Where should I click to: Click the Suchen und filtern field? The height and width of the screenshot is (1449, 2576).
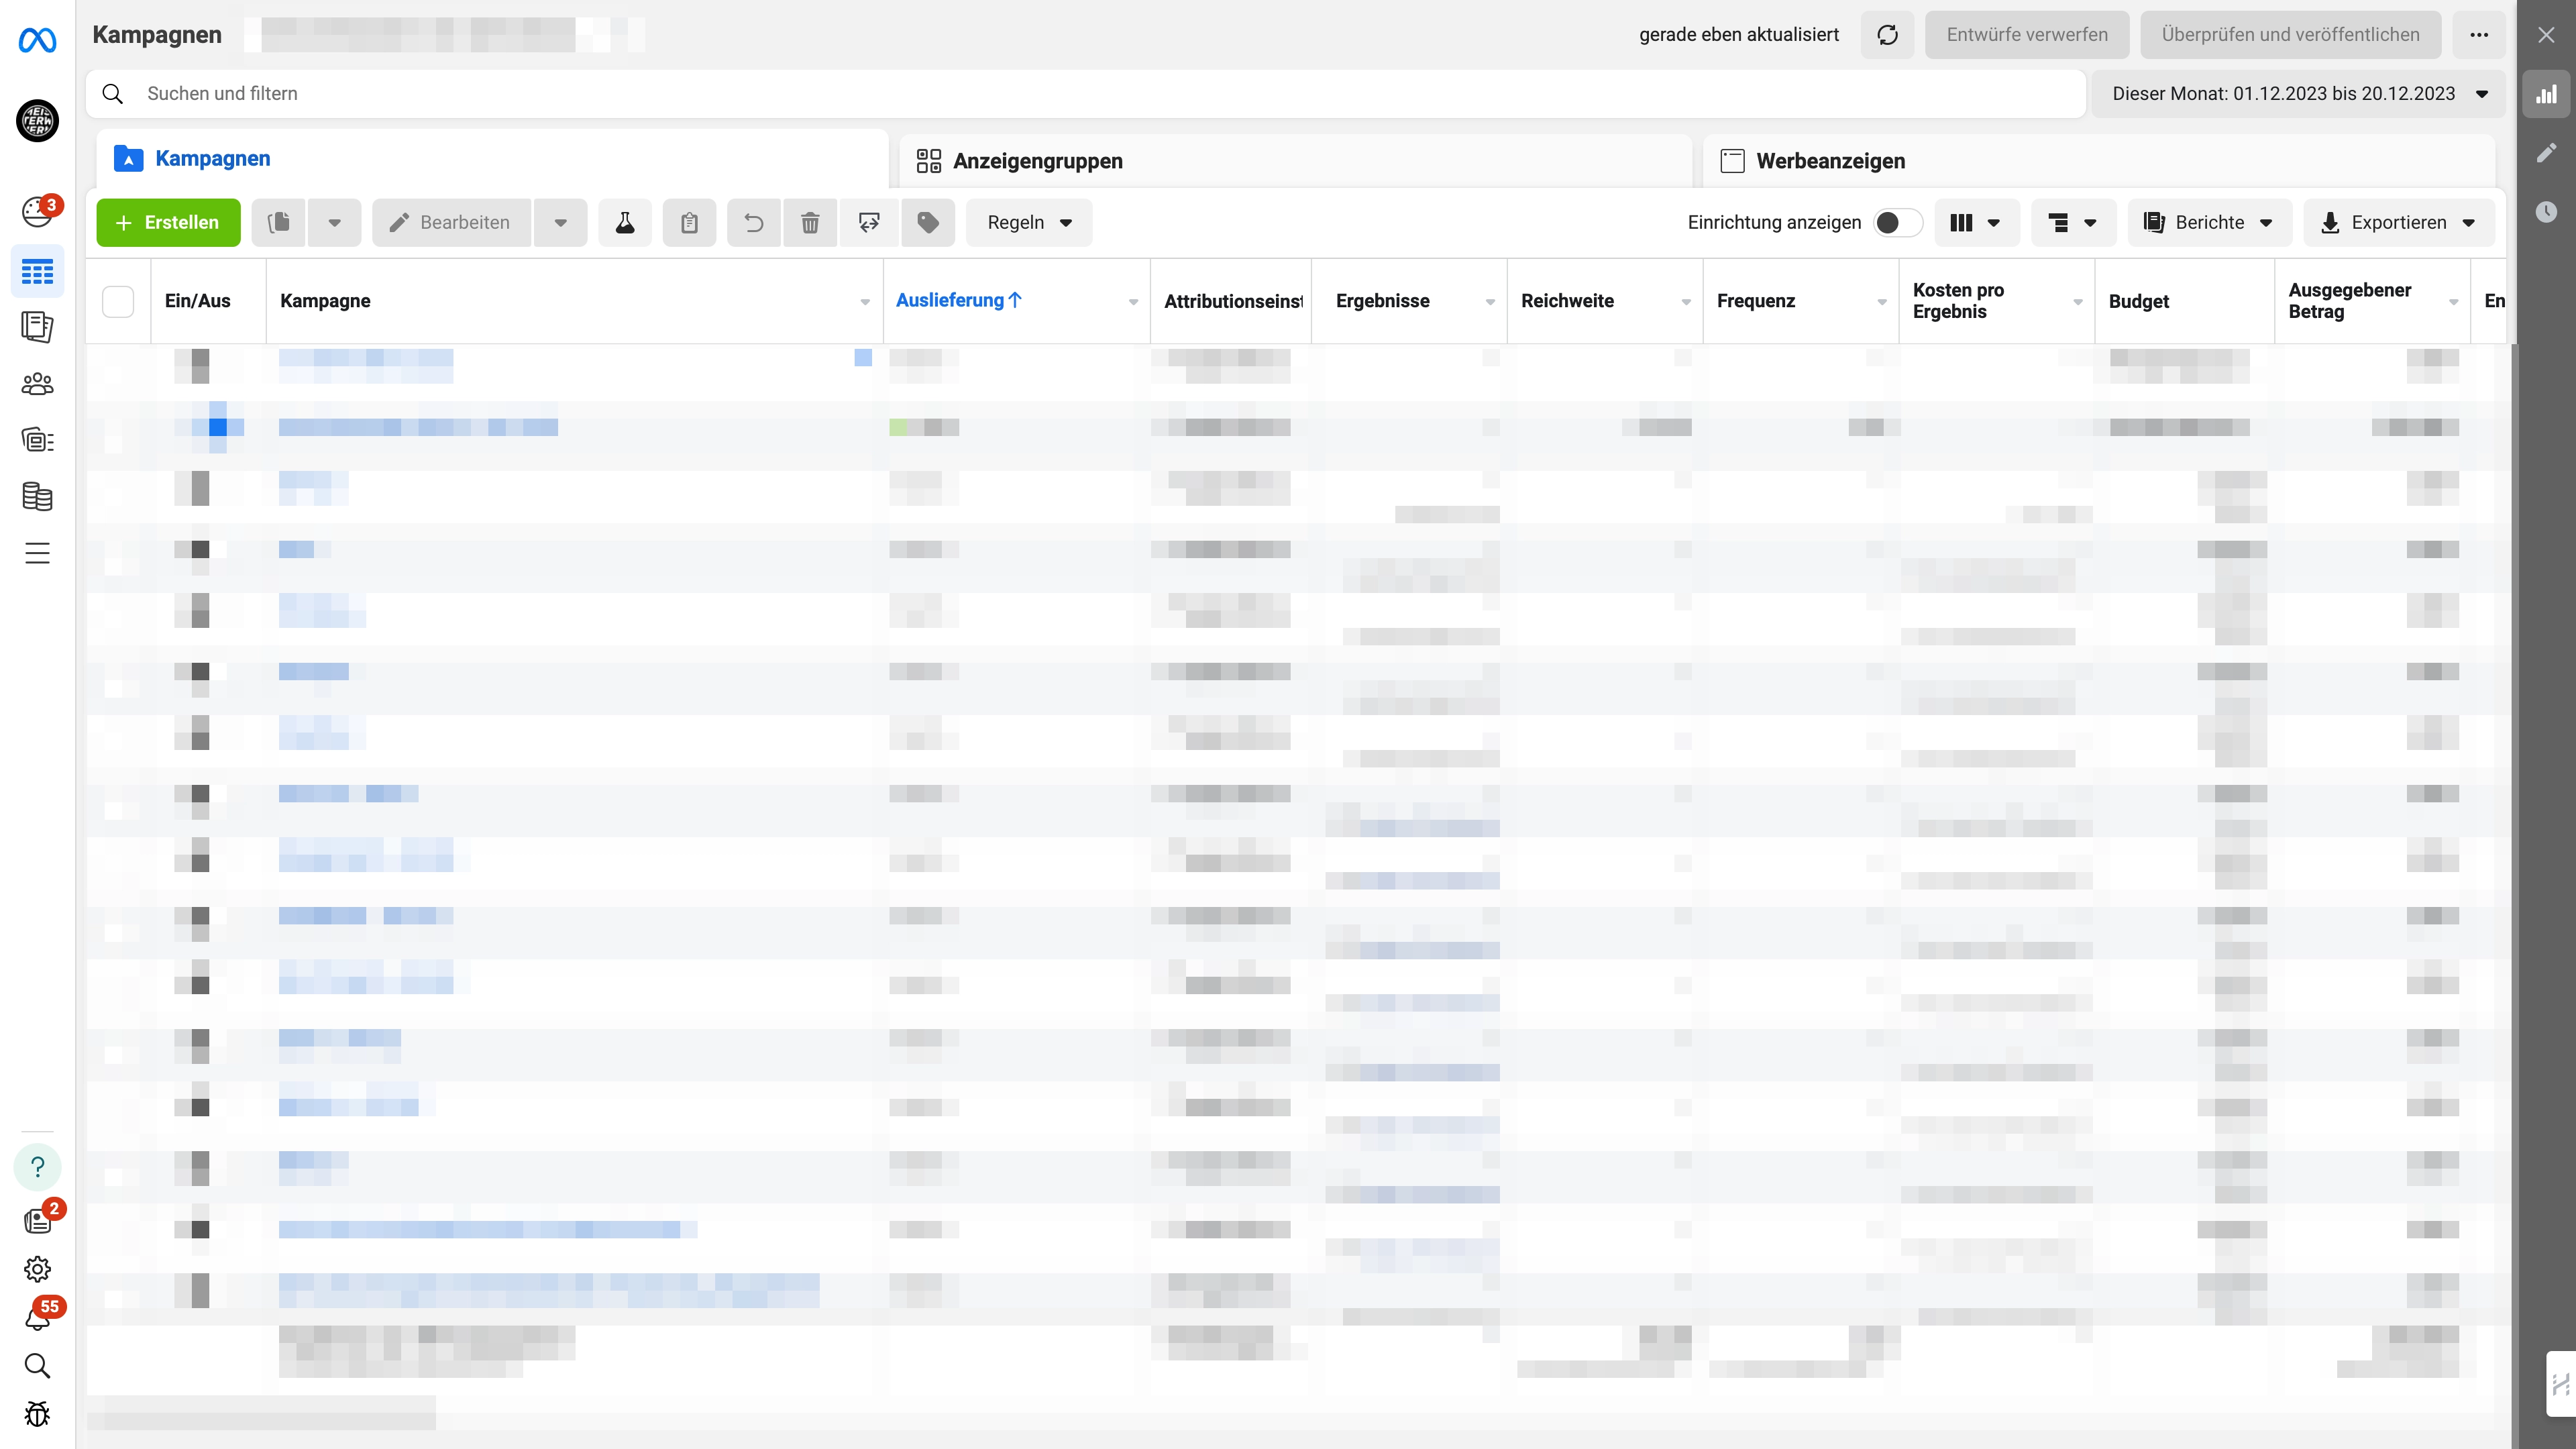point(1086,94)
